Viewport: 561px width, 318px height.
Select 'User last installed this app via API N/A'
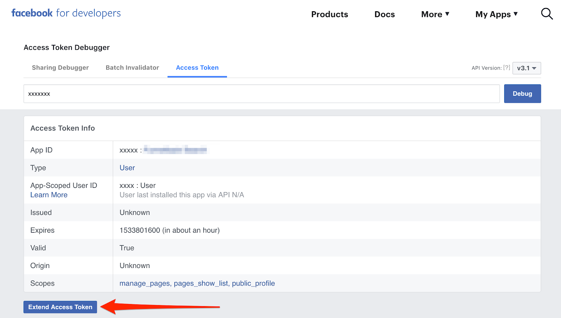coord(182,195)
